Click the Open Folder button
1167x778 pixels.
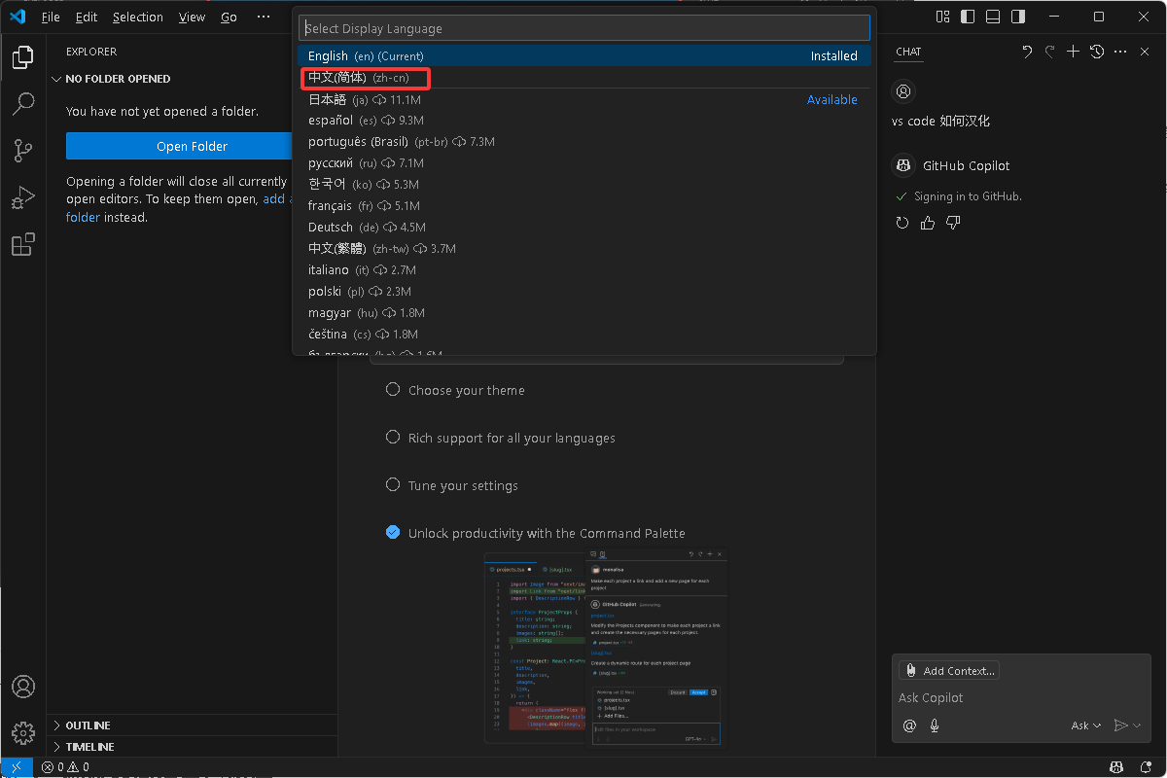[179, 146]
